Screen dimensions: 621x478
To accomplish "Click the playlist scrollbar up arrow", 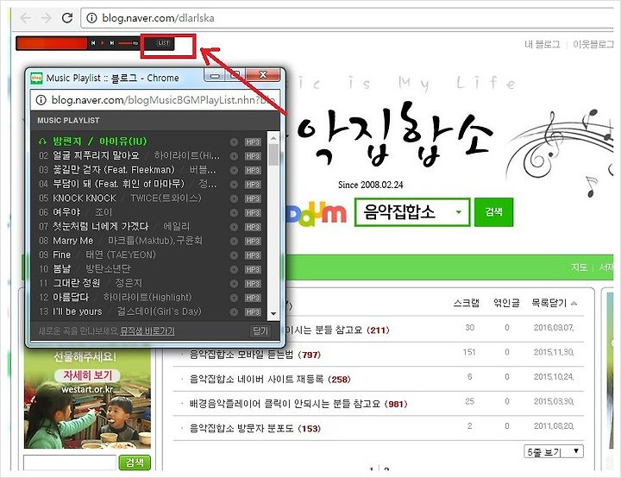I will click(273, 138).
